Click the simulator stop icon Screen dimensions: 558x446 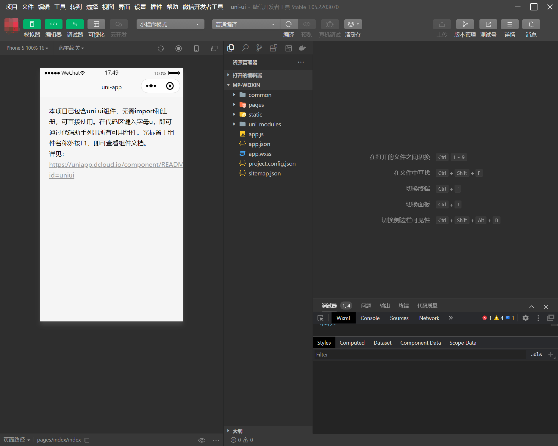179,48
